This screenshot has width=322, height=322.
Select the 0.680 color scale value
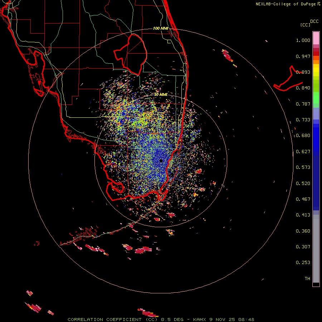pyautogui.click(x=303, y=136)
